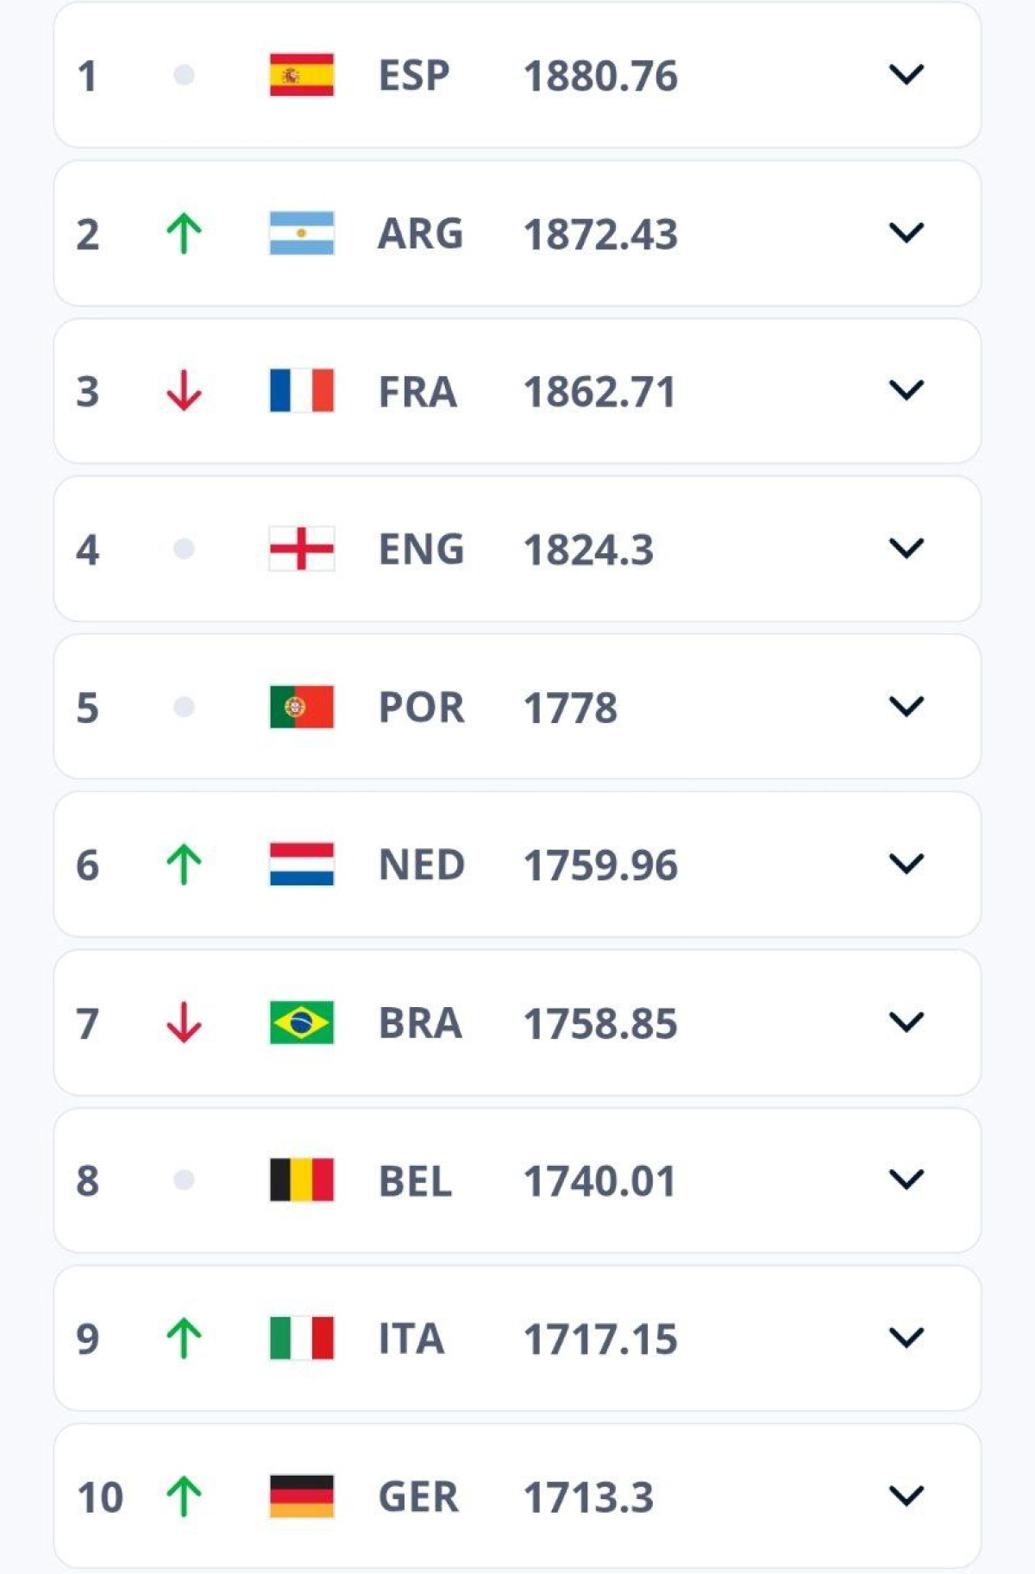Click the Brazil flag icon
The height and width of the screenshot is (1574, 1035).
(301, 1023)
